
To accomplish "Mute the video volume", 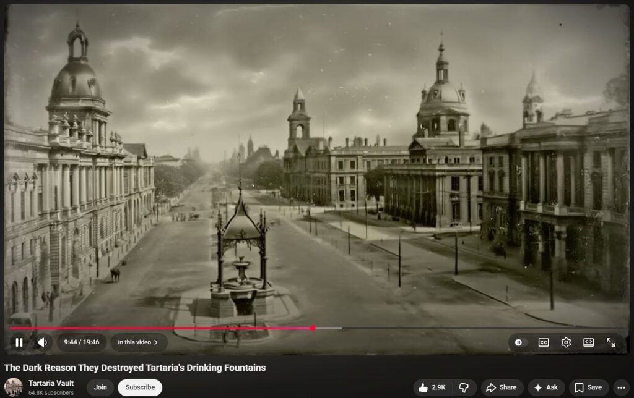I will (42, 342).
